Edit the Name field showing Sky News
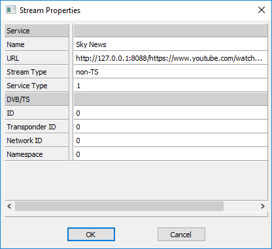The height and width of the screenshot is (249, 272). pyautogui.click(x=171, y=44)
